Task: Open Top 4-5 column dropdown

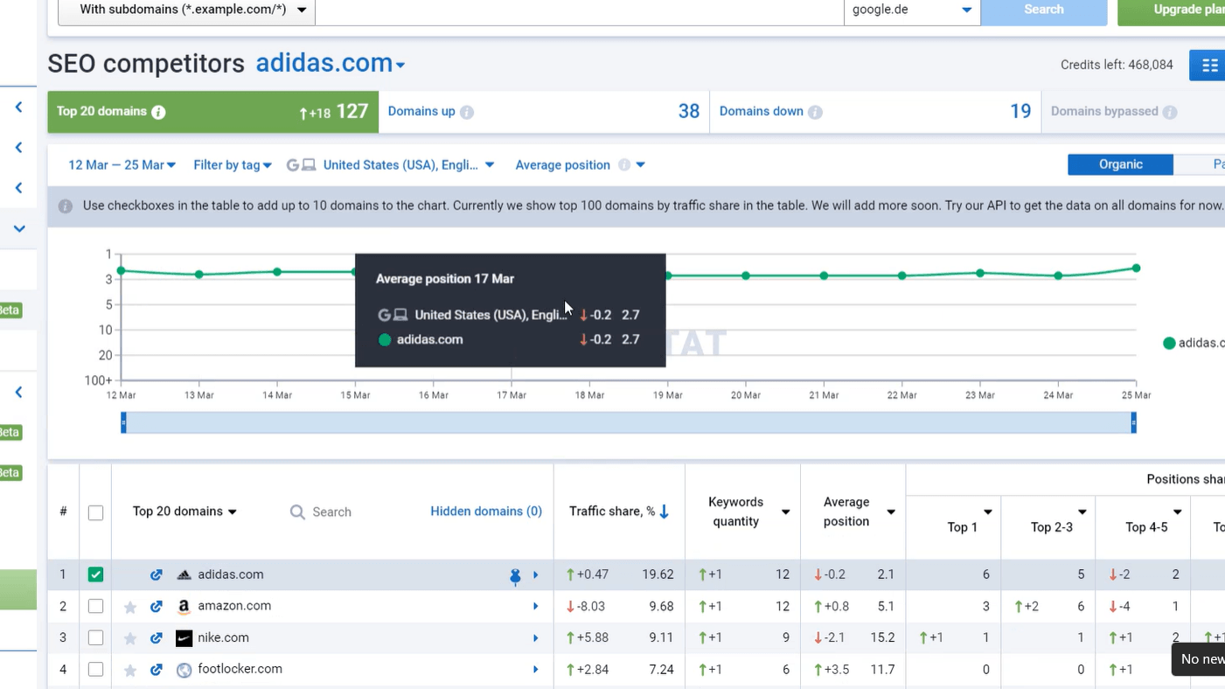Action: point(1178,512)
